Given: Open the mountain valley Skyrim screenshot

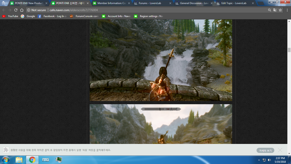Looking at the screenshot, I should pyautogui.click(x=161, y=124).
